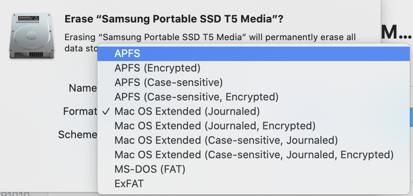The height and width of the screenshot is (196, 413).
Task: Click the erase warning description text
Action: [210, 37]
